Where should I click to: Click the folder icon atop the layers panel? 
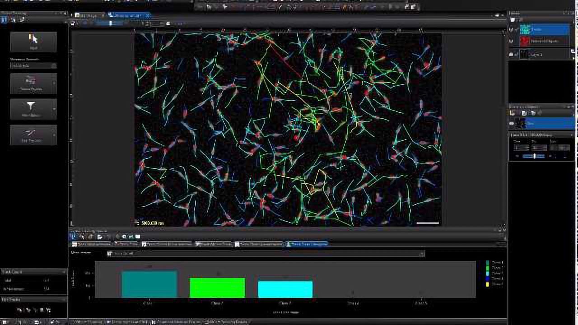[x=513, y=20]
